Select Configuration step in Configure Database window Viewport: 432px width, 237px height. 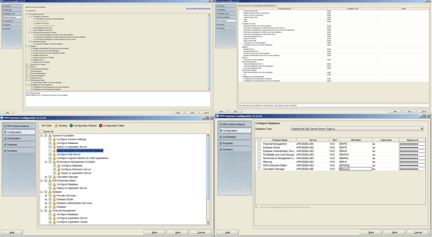[x=235, y=131]
